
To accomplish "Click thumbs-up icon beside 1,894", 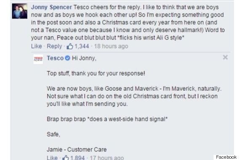I will [x=66, y=157].
